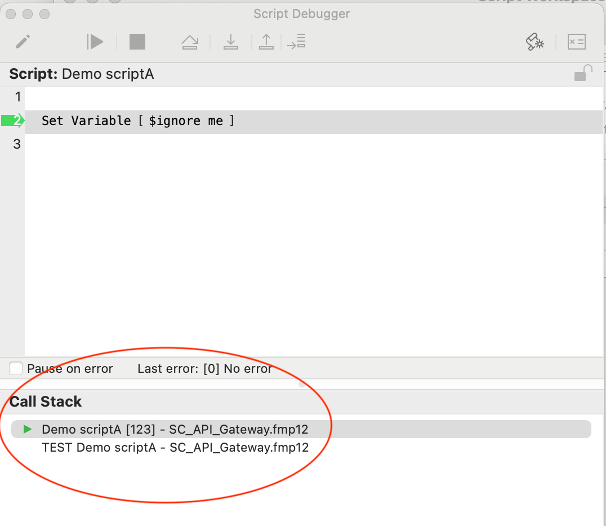The image size is (606, 526).
Task: Click line number 1 in the gutter
Action: pos(18,97)
